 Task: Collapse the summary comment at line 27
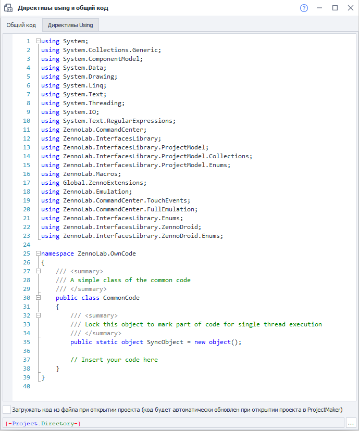38,271
